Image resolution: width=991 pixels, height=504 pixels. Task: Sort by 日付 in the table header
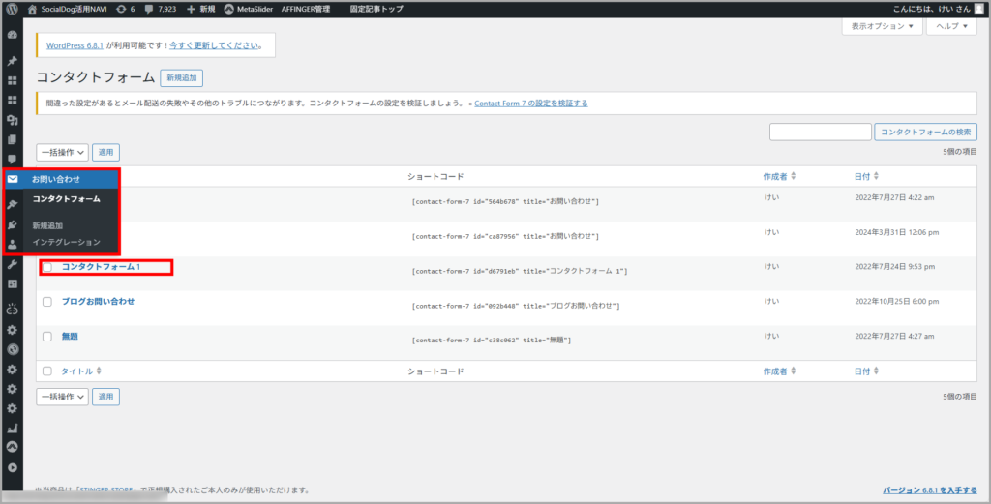pyautogui.click(x=866, y=177)
